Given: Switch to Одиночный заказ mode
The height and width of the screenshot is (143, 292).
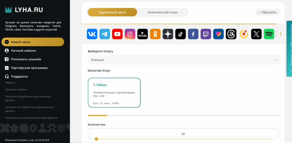Looking at the screenshot, I should click(x=112, y=12).
